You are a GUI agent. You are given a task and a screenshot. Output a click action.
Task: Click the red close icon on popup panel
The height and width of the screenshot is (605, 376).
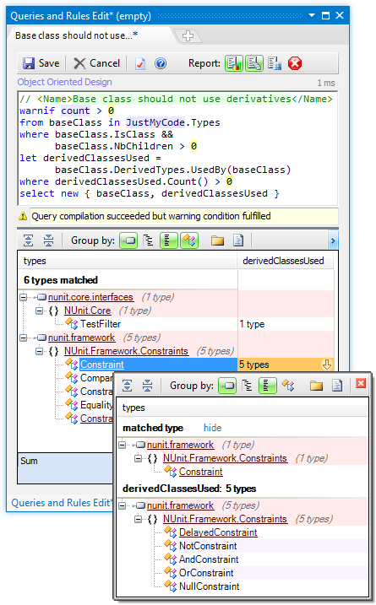(x=361, y=383)
